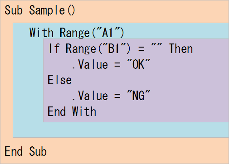Screen dimensions: 229x164
Task: Click the "A1" cell reference text
Action: click(107, 32)
